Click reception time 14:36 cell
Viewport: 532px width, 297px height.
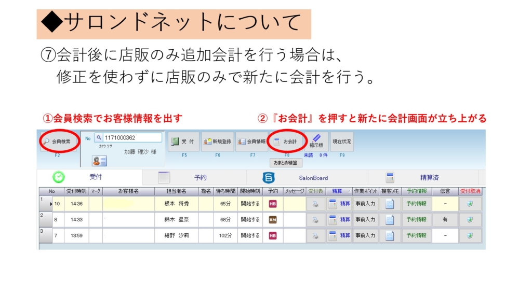coord(76,204)
